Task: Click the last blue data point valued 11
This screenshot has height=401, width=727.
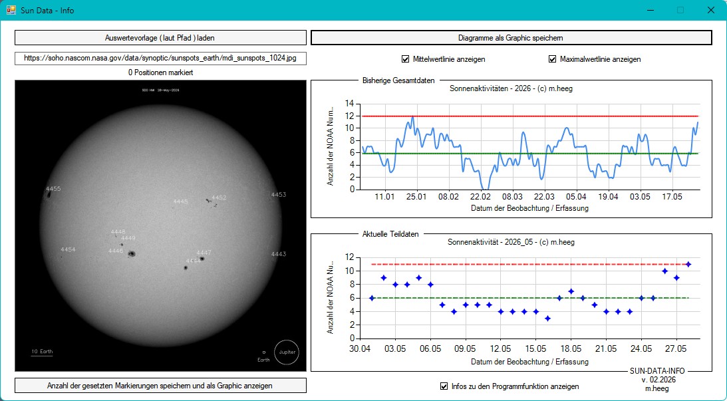Action: pyautogui.click(x=688, y=264)
